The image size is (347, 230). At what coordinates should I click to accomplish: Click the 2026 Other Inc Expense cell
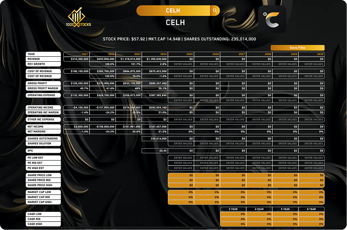click(207, 120)
